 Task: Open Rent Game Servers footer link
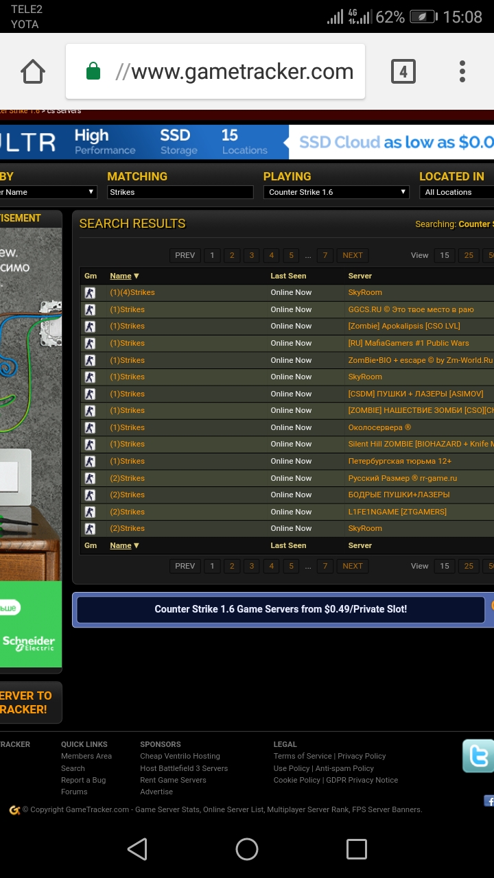173,780
